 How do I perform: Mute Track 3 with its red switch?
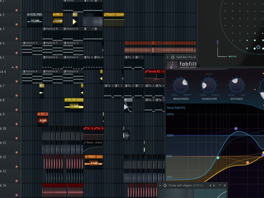click(x=16, y=39)
